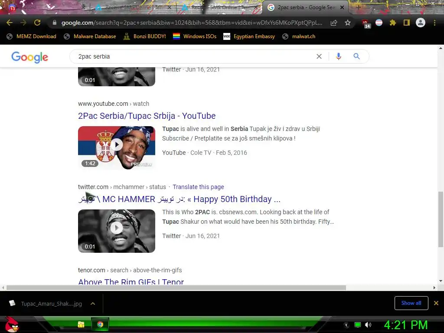Click the 4:21 PM taskbar clock
Screen dimensions: 444x333
405,325
